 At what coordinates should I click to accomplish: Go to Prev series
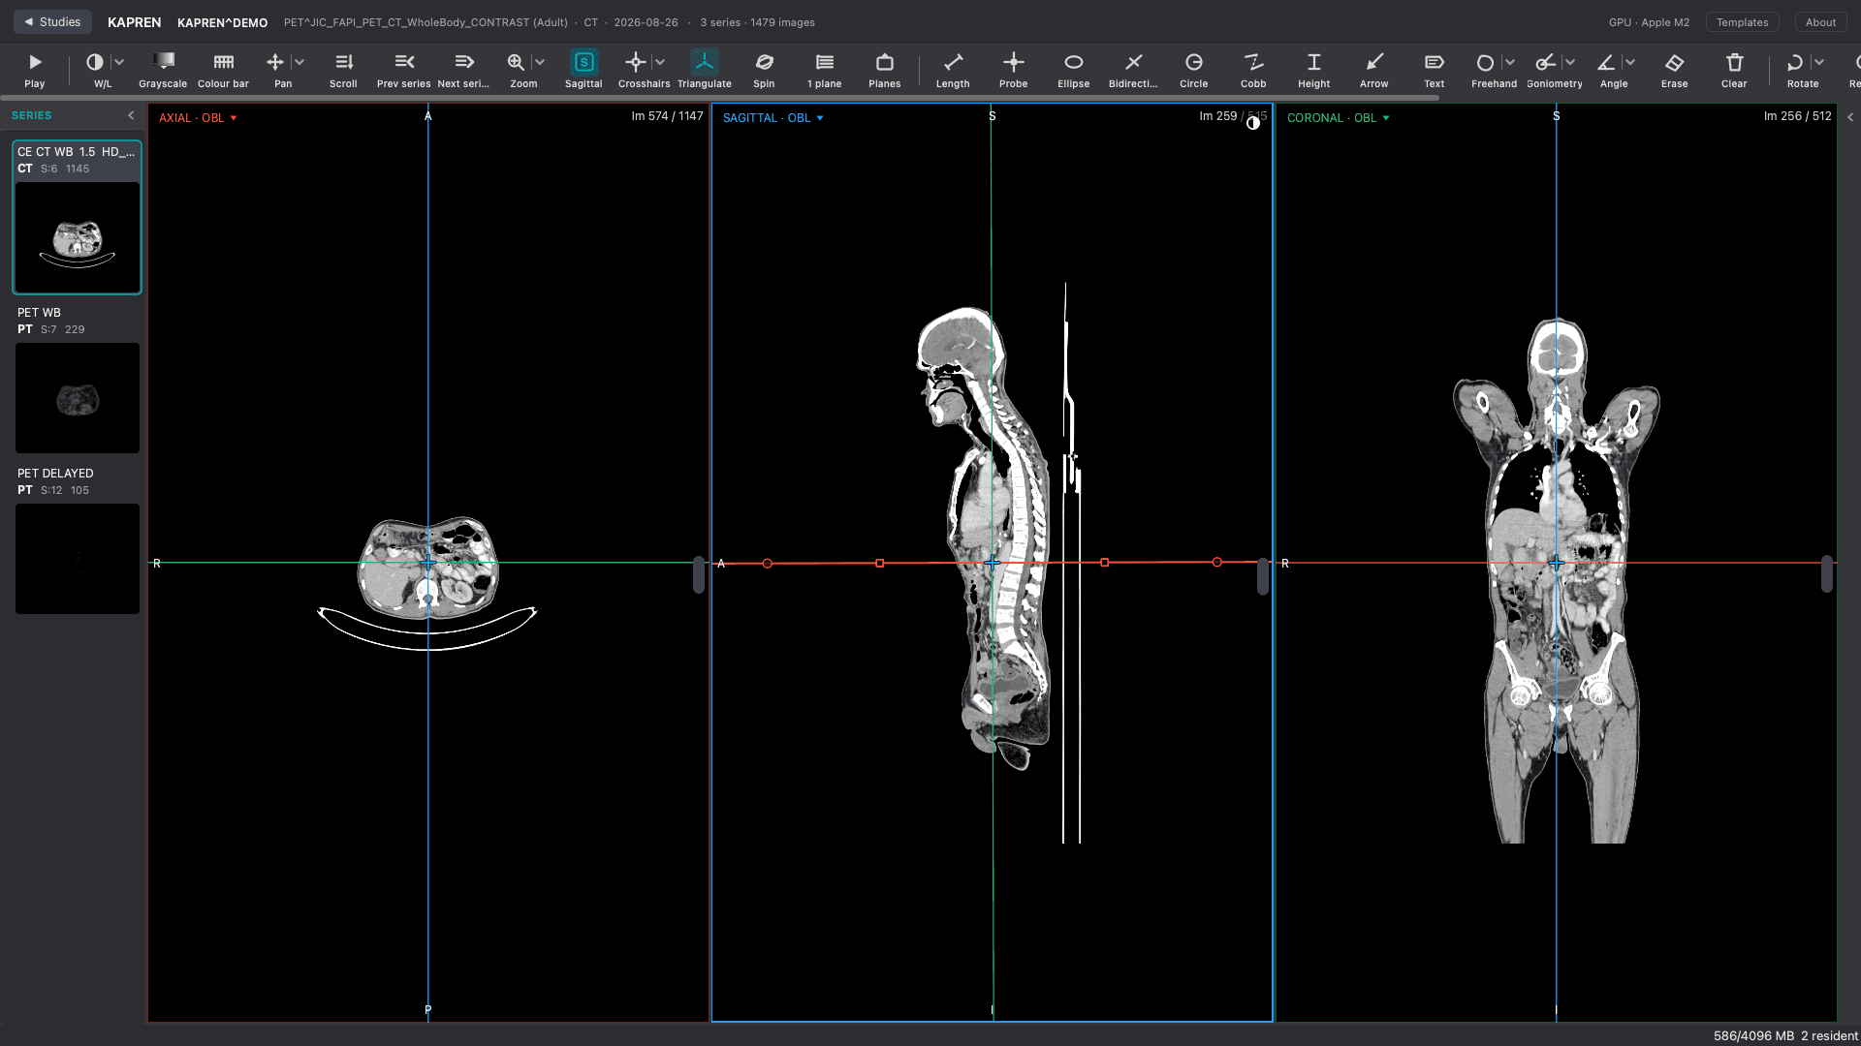tap(403, 70)
